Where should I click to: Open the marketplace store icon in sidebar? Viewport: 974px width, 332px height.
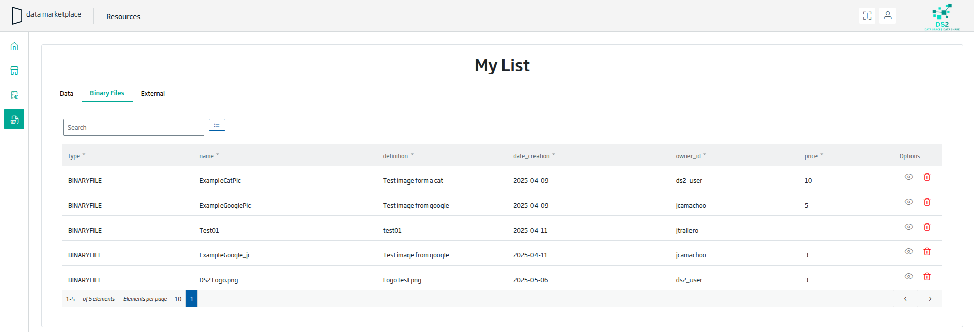click(14, 70)
